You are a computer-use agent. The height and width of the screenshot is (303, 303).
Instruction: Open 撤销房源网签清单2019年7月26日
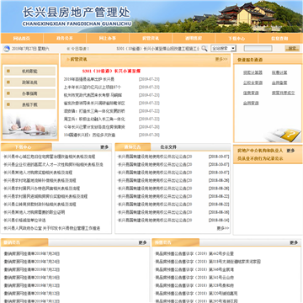[32, 253]
